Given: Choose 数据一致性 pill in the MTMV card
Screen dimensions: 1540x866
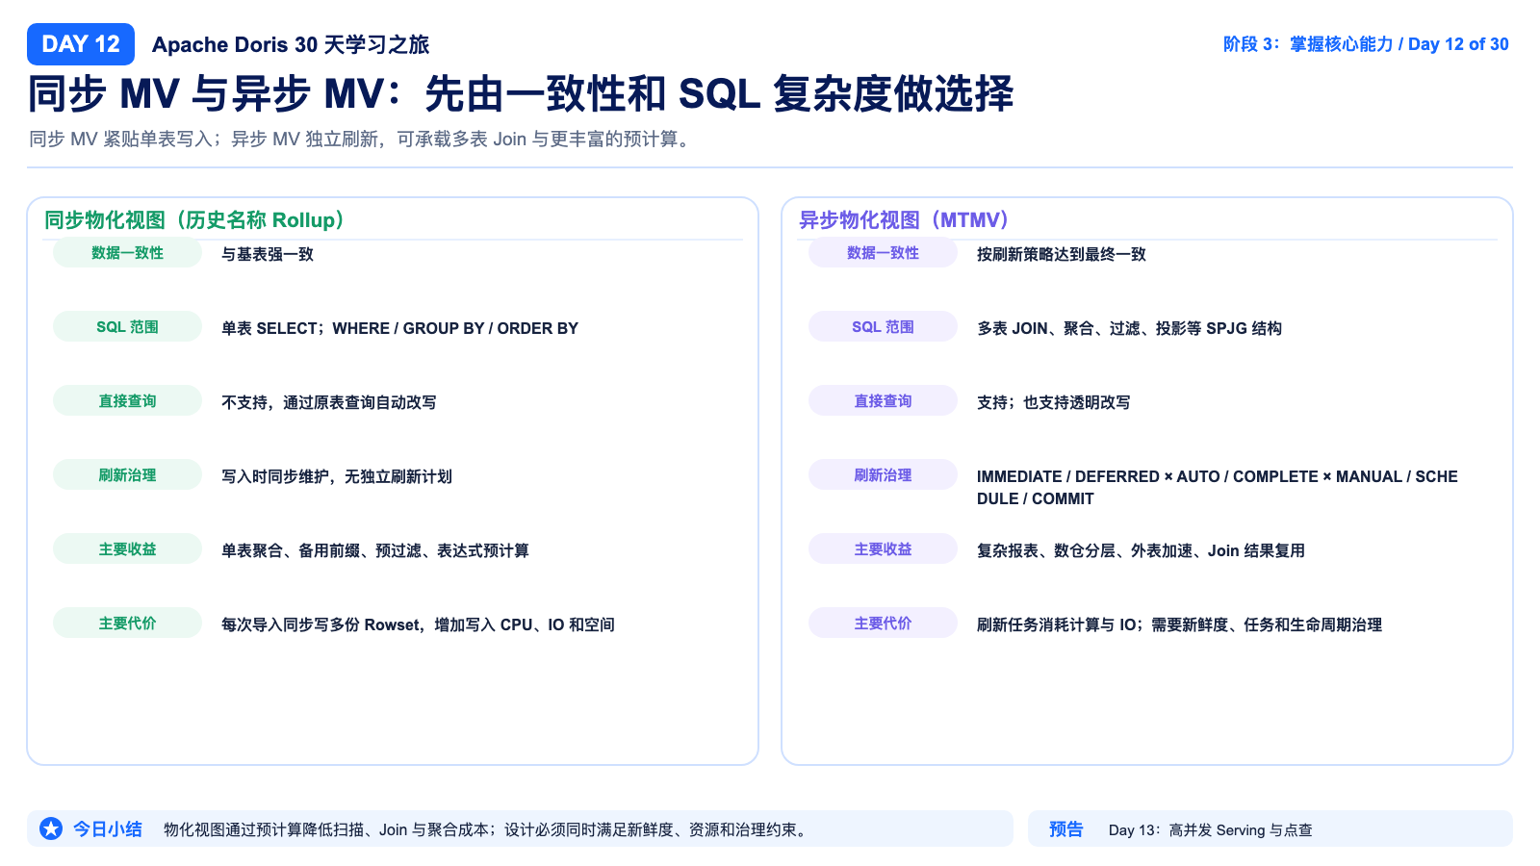Looking at the screenshot, I should (x=883, y=253).
